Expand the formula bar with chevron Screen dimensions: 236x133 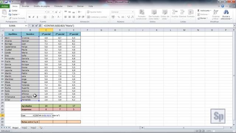coord(234,25)
